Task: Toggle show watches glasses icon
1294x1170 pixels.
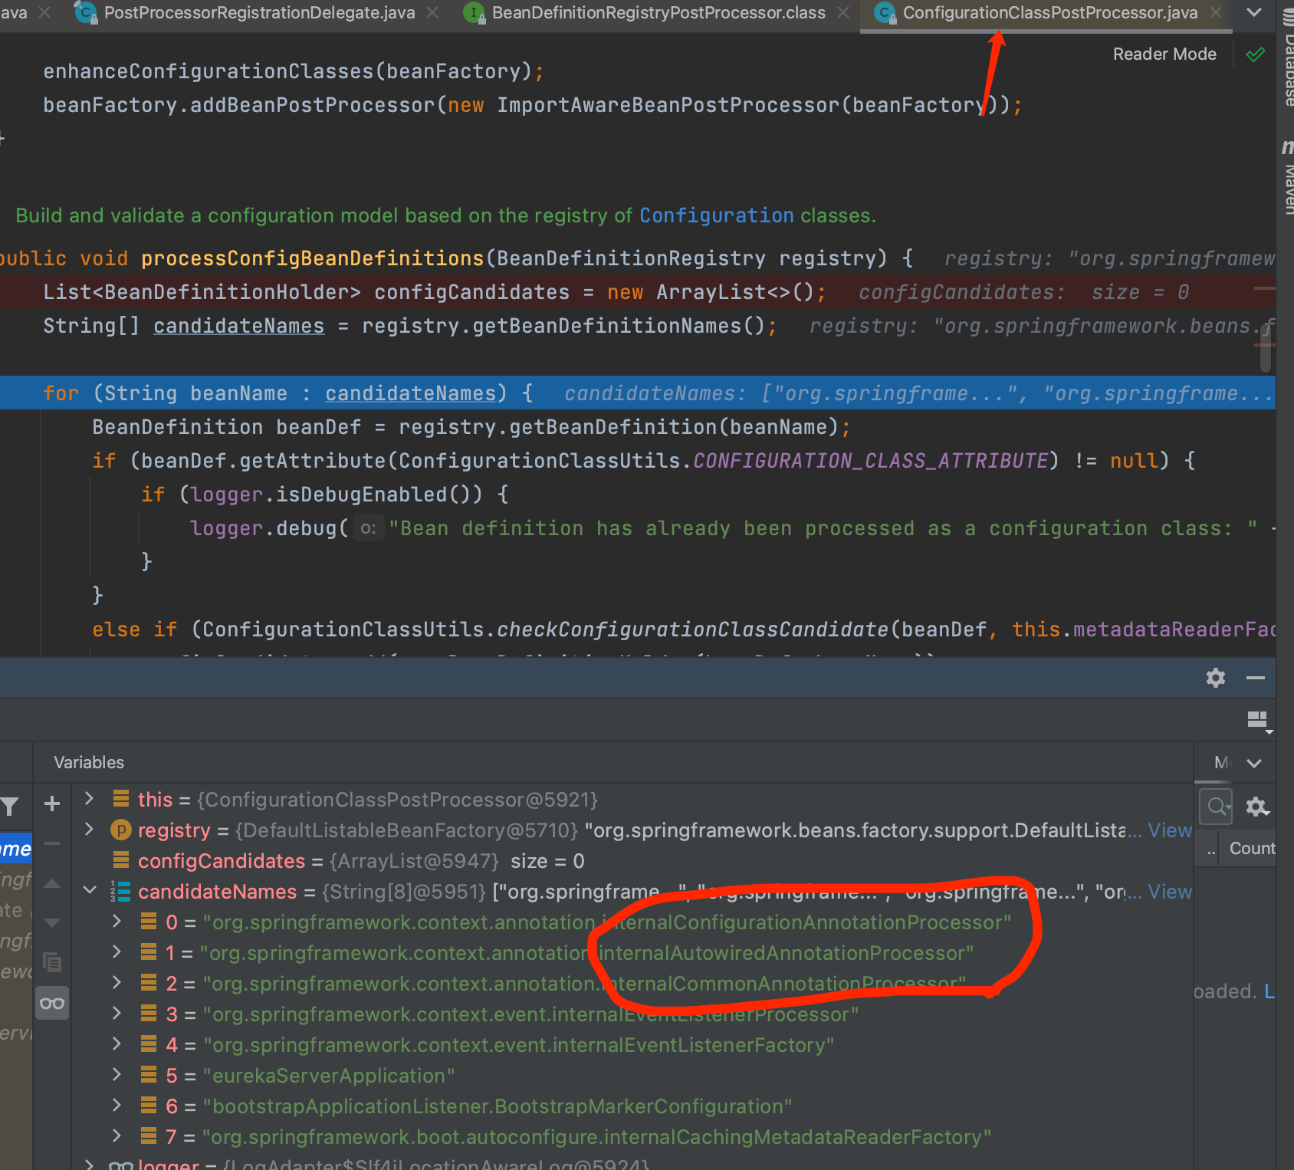Action: pyautogui.click(x=52, y=1003)
